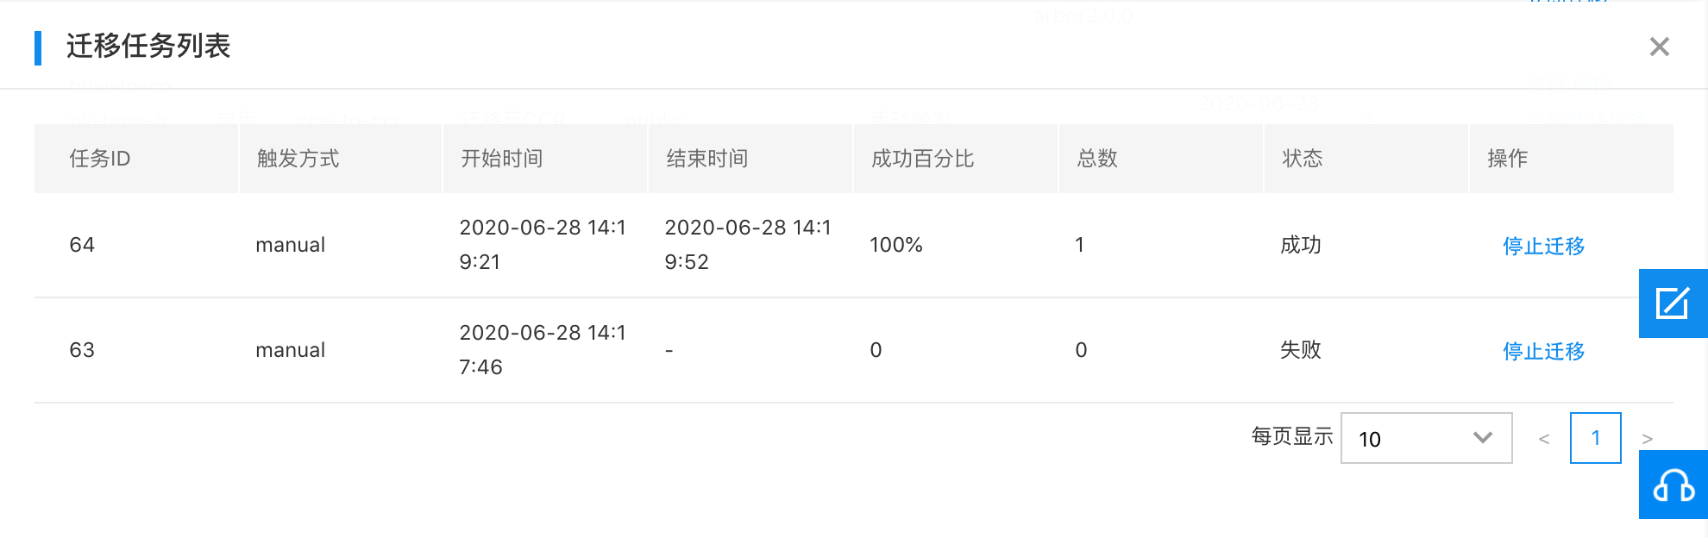Image resolution: width=1708 pixels, height=538 pixels.
Task: Click the 开始时间 column header
Action: [x=502, y=159]
